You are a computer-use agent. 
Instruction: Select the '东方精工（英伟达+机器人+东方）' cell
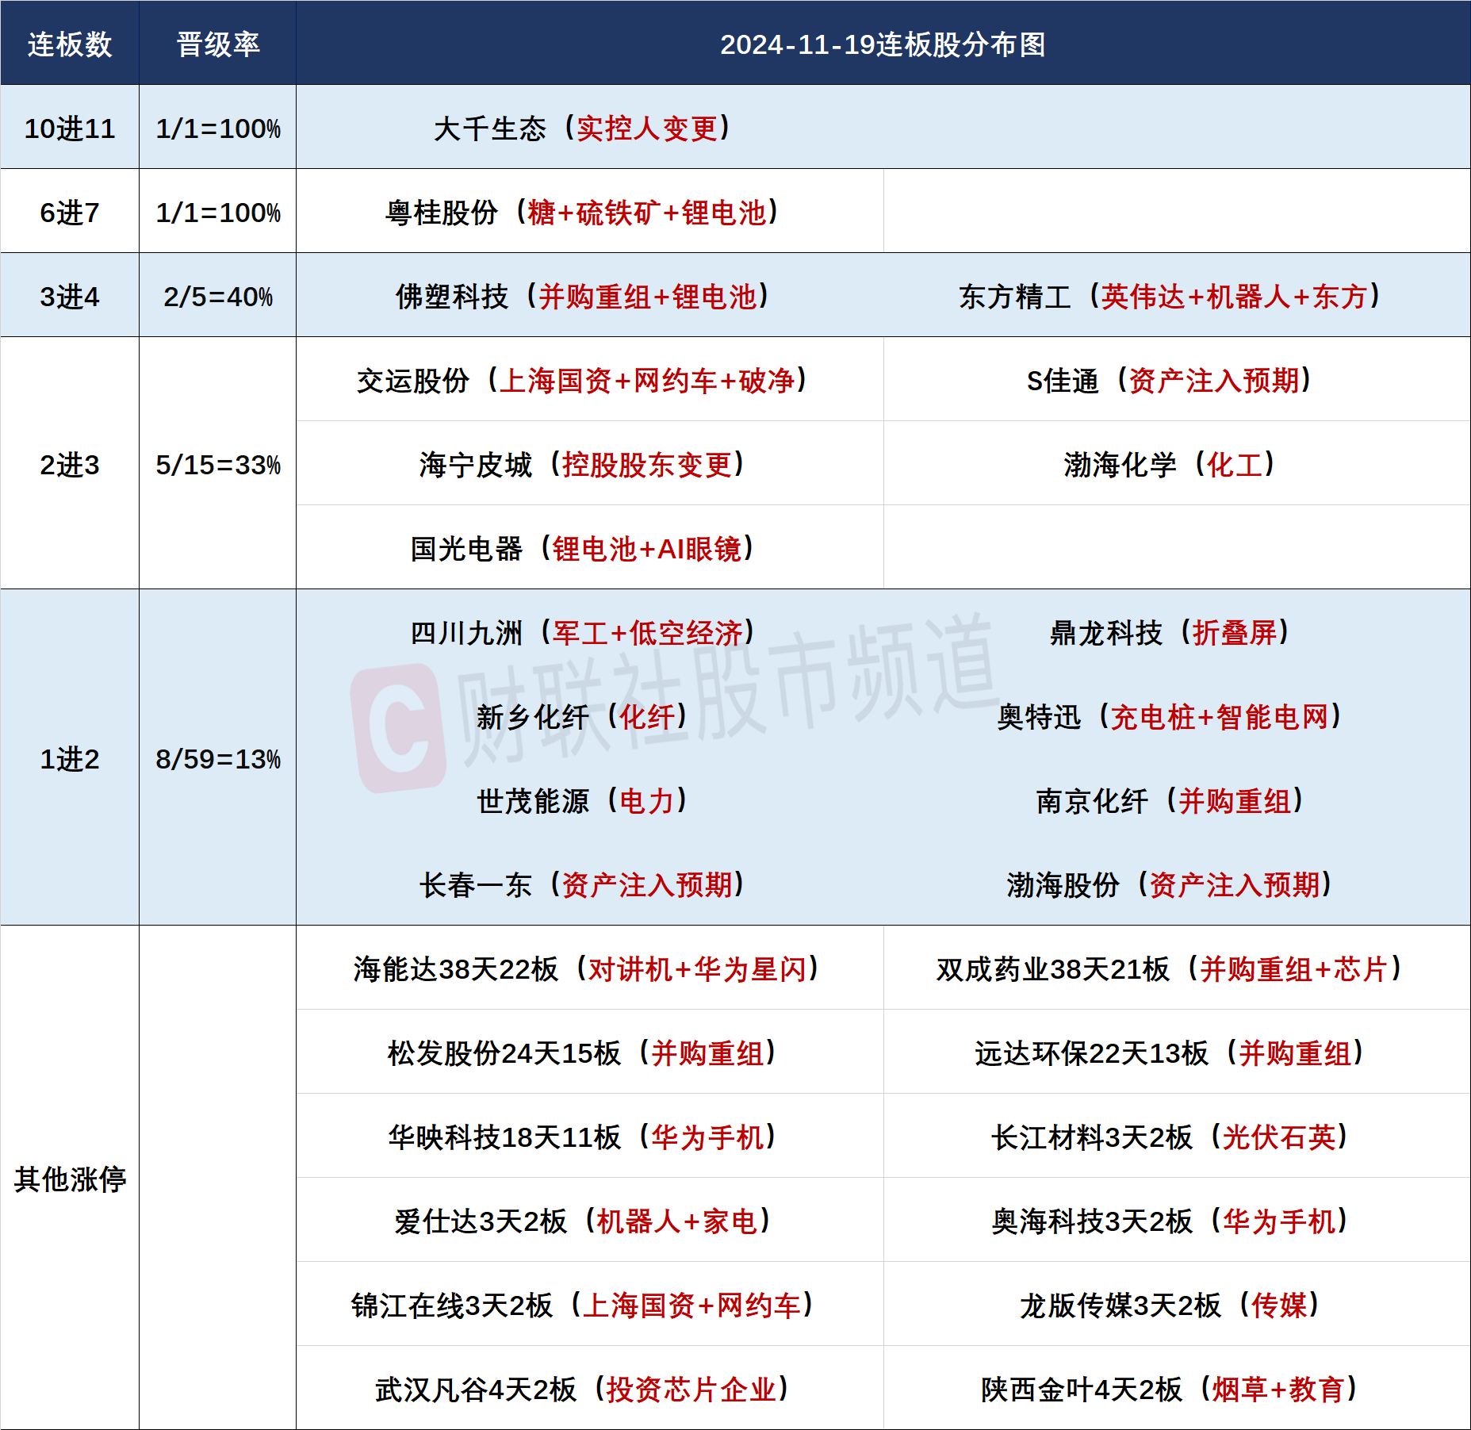click(x=1177, y=297)
